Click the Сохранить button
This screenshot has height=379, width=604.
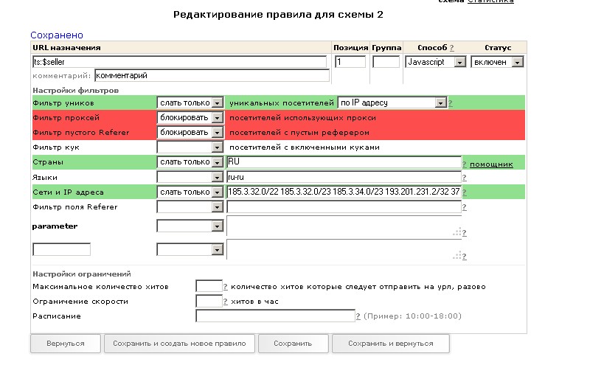[x=293, y=344]
